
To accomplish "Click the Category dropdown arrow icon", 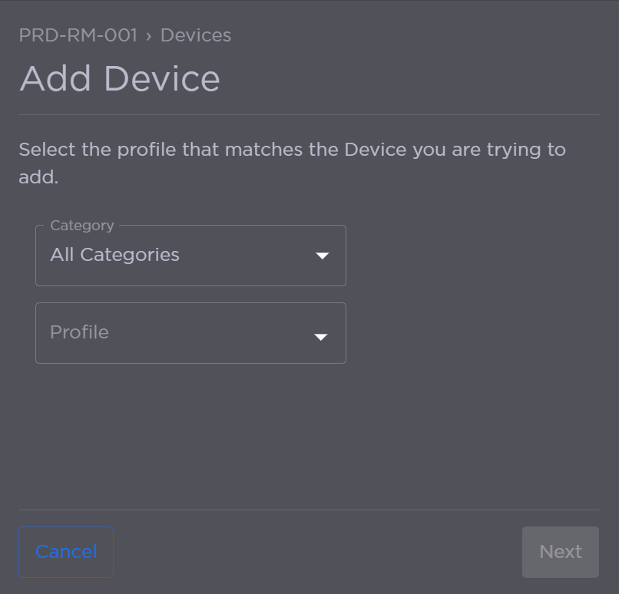I will tap(323, 256).
